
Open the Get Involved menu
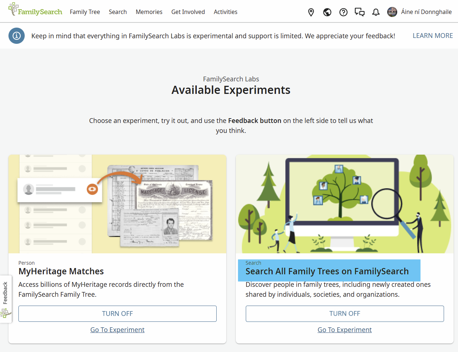(x=188, y=12)
